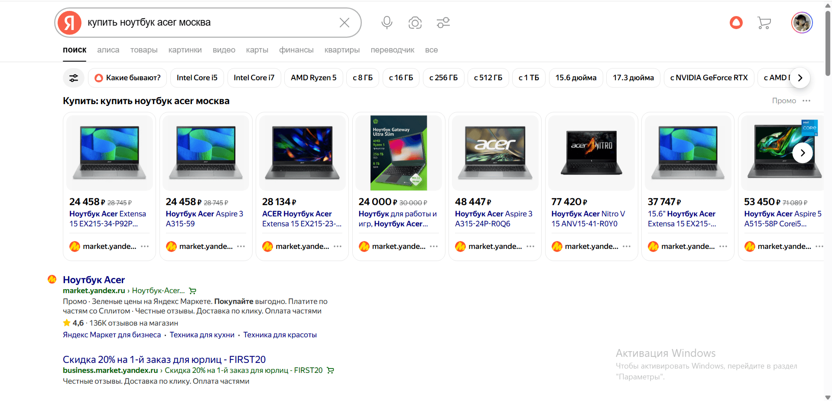
Task: Switch to the переводчик tab
Action: tap(393, 50)
